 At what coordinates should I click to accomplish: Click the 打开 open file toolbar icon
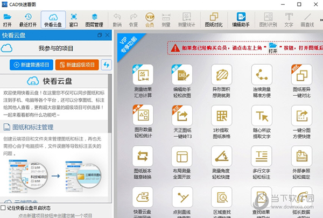[7, 20]
